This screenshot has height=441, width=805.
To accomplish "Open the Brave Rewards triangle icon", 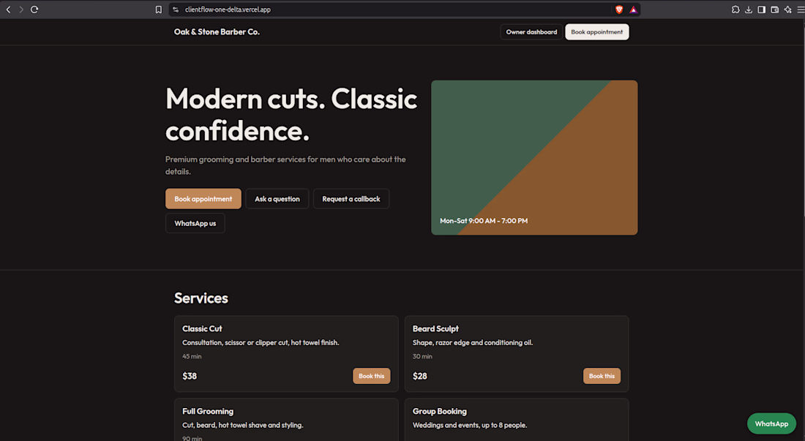I will tap(633, 10).
